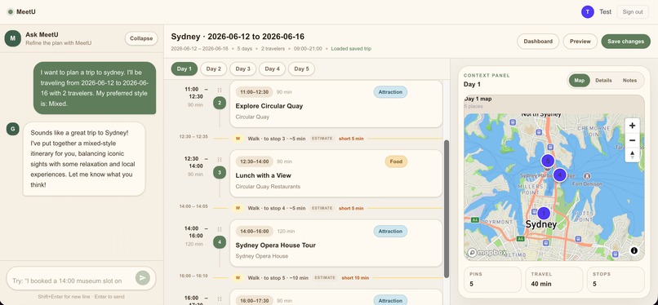Click the itinerary vertical scrollbar
658x305 pixels.
(x=447, y=209)
